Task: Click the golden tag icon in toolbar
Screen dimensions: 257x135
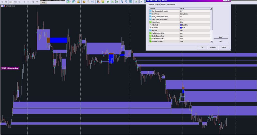Action: (84, 2)
